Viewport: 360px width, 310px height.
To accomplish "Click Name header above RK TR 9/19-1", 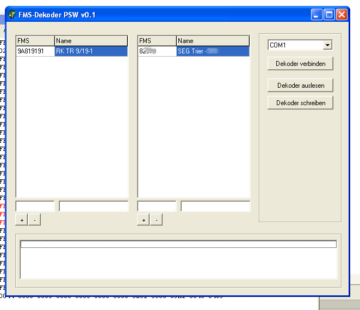I will [x=91, y=41].
